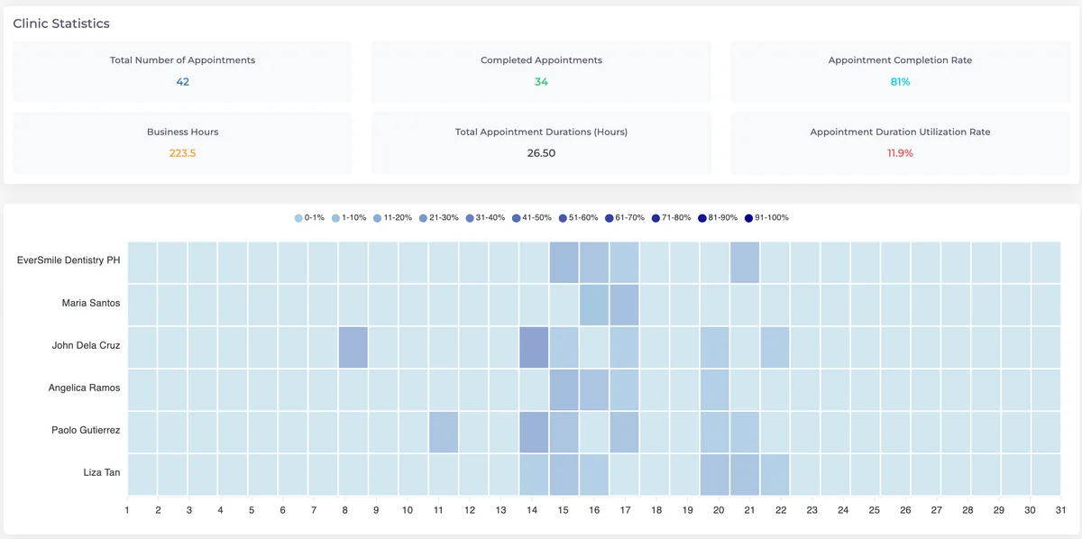The image size is (1082, 539).
Task: Click John Dela Cruz's cell on day 14
Action: click(x=534, y=347)
